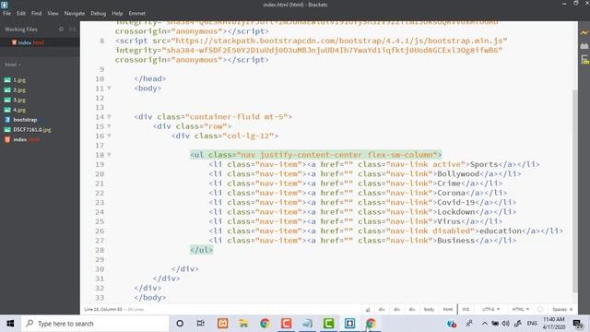Open the notification center icon
This screenshot has height=332, width=590.
pyautogui.click(x=578, y=324)
